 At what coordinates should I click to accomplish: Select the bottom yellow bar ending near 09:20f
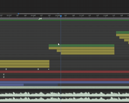(25, 66)
